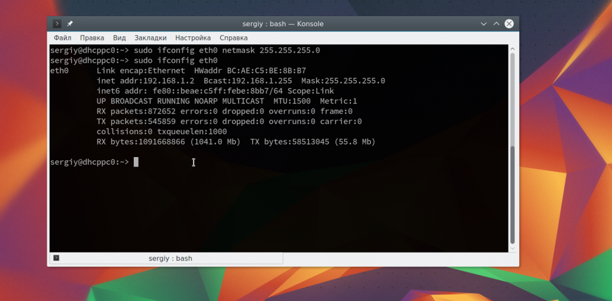Screen dimensions: 612x301
Task: Minimize the Konsole window
Action: point(484,24)
